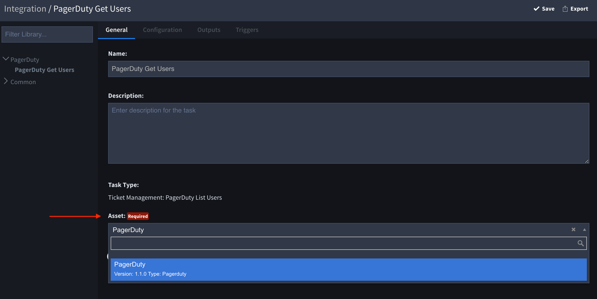Click the Integration breadcrumb link
The height and width of the screenshot is (299, 597).
(x=25, y=9)
